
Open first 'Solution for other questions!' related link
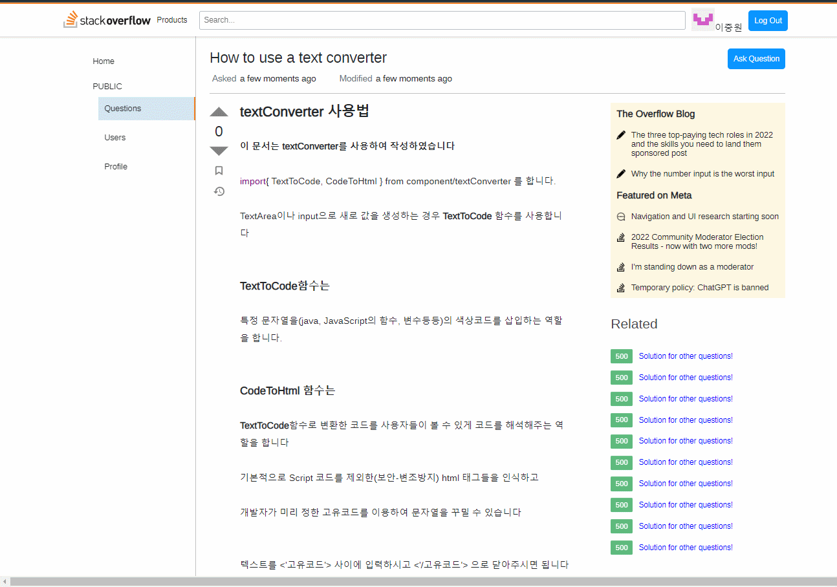pyautogui.click(x=686, y=356)
